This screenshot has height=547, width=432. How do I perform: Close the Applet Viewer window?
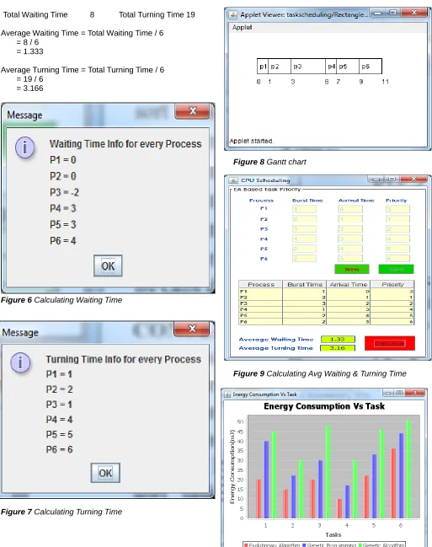tap(413, 13)
